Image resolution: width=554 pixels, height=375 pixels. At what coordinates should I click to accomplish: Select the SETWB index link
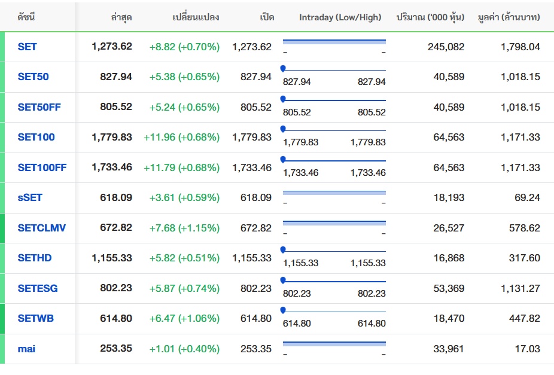36,318
